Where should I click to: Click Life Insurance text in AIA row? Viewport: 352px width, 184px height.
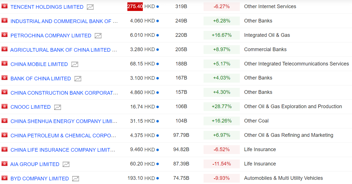(260, 164)
